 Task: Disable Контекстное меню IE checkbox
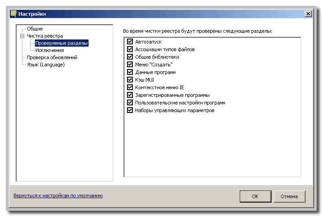[130, 87]
